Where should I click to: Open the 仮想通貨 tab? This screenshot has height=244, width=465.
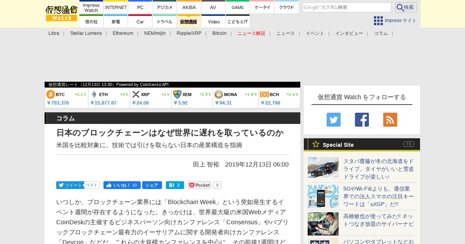coord(189,21)
